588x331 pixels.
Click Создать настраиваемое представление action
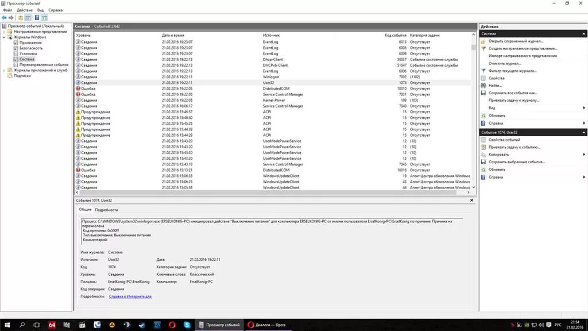[523, 48]
